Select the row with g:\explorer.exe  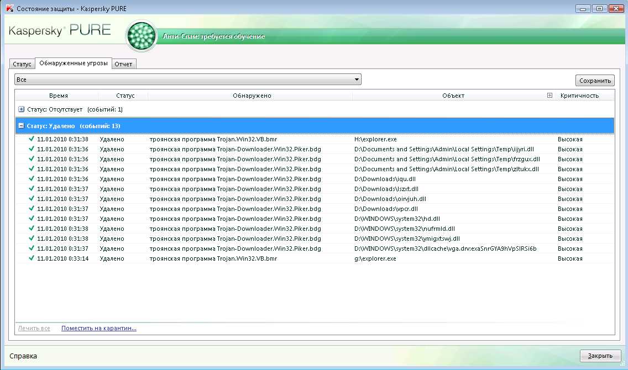[315, 258]
